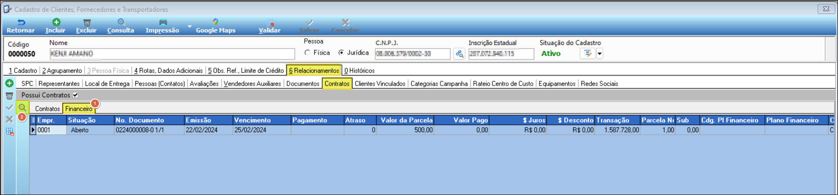Select the Financeiro inner tab
The image size is (838, 195).
(79, 109)
